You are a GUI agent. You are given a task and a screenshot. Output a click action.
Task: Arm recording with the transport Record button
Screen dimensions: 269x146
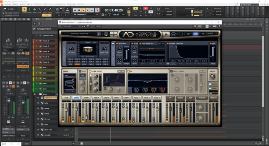coord(98,10)
